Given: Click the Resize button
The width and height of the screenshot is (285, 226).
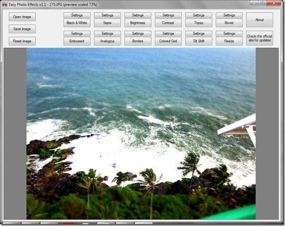Looking at the screenshot, I should 229,41.
